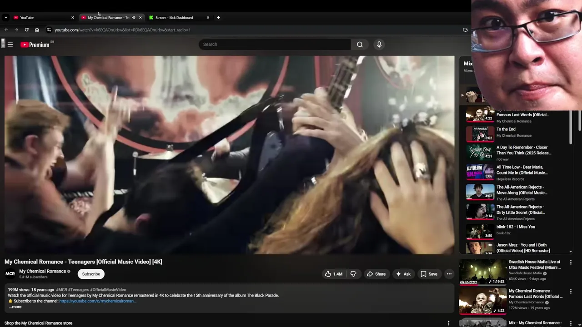Image resolution: width=582 pixels, height=327 pixels.
Task: Open My Chemical Romance channel name link
Action: pos(43,271)
